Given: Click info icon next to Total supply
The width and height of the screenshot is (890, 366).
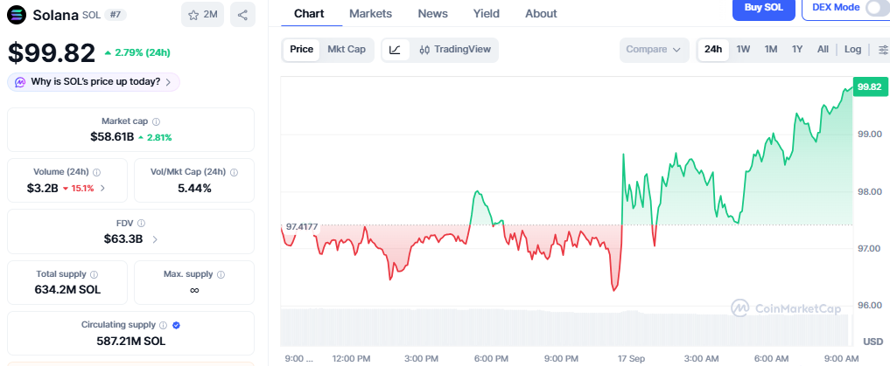Looking at the screenshot, I should click(x=95, y=274).
